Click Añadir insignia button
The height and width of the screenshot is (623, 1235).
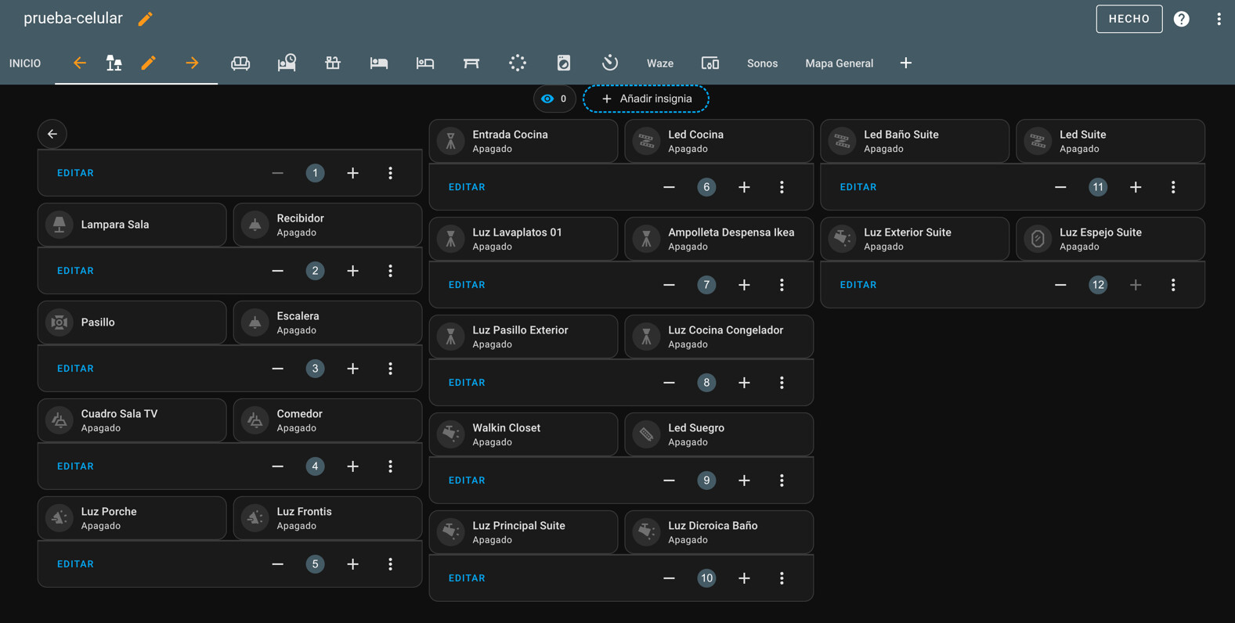point(646,99)
